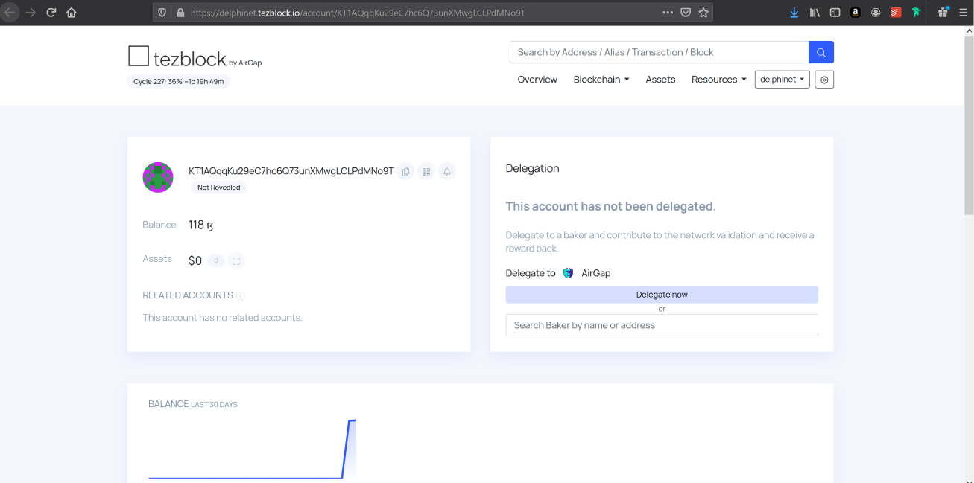Click the RELATED ACCOUNTS heading
Image resolution: width=974 pixels, height=483 pixels.
(x=188, y=295)
